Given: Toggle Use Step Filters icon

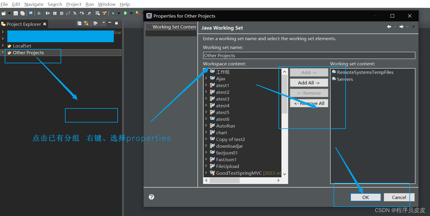Looking at the screenshot, I should tap(104, 13).
